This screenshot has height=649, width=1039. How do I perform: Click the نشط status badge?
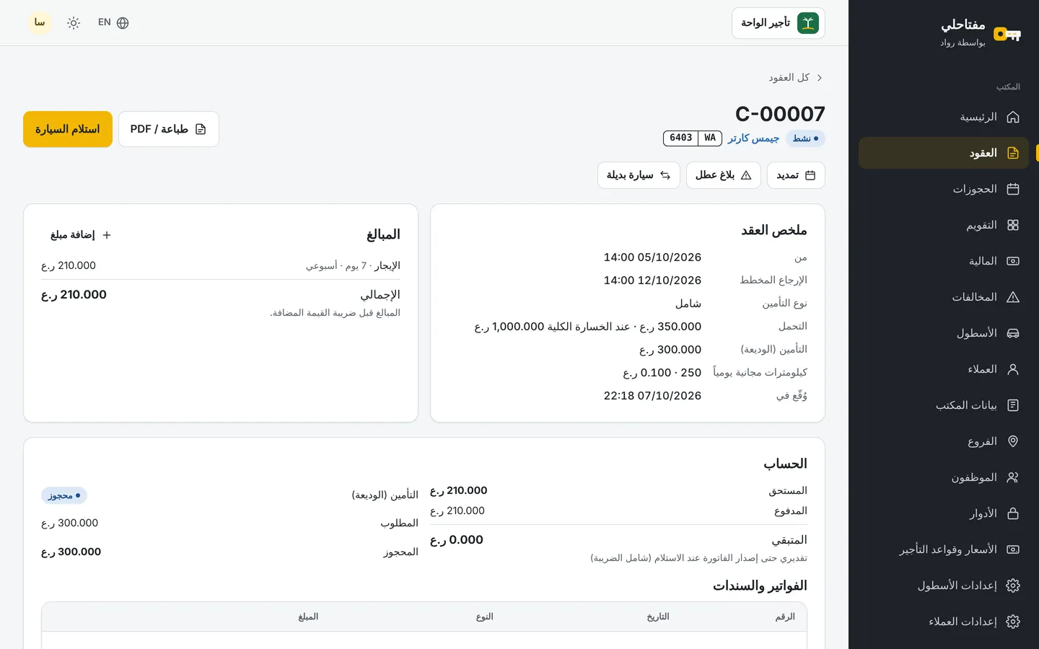click(805, 138)
